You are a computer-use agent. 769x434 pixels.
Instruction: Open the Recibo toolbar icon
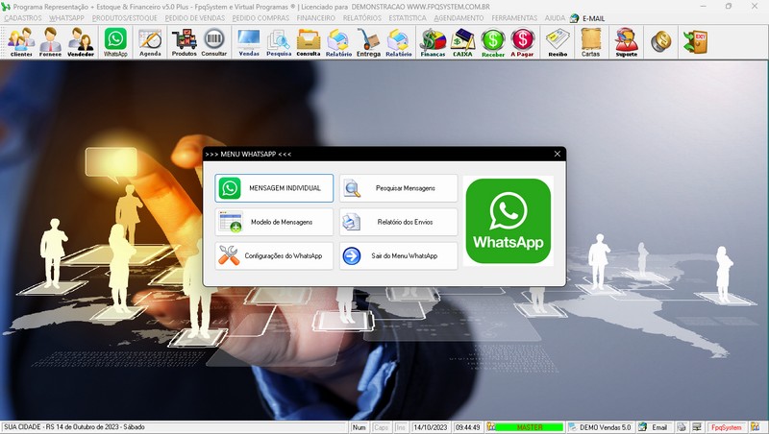pos(558,41)
